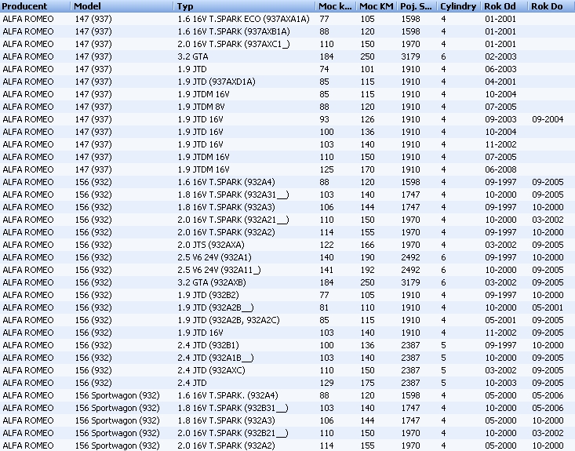Click the Moc KM value 101

(x=367, y=69)
